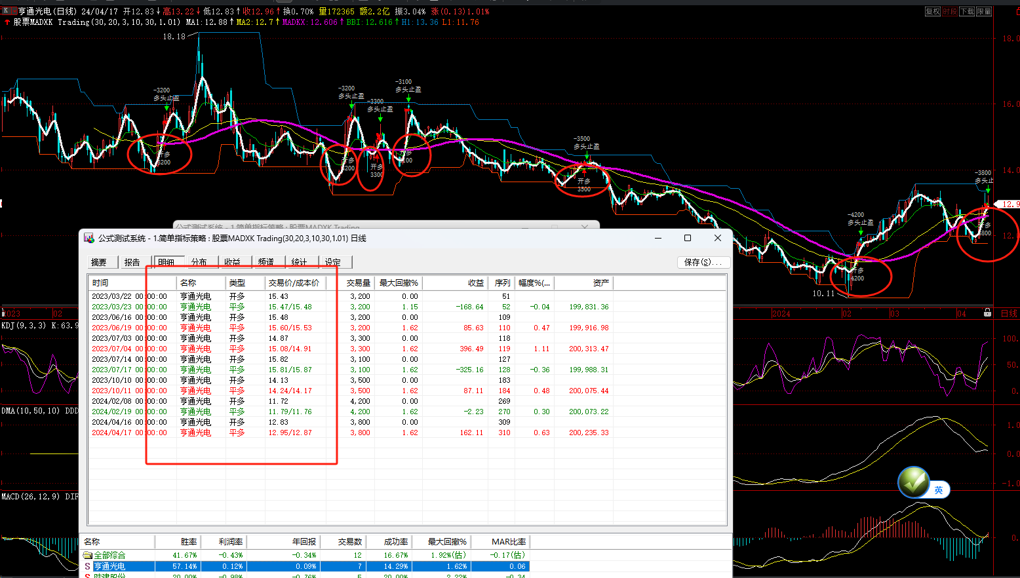Click the 保存(S)... button

tap(703, 262)
